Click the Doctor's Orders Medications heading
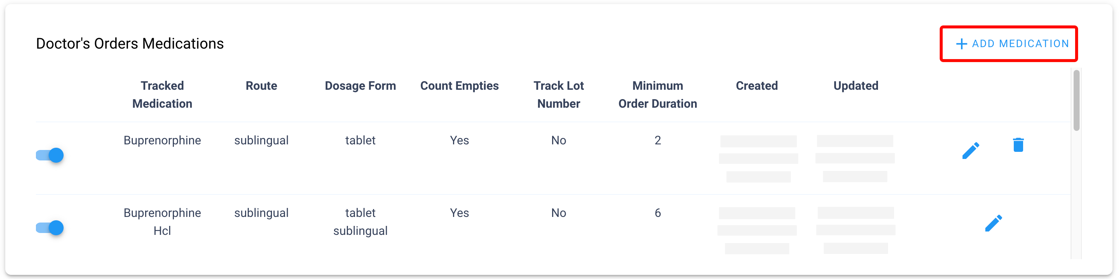1120x279 pixels. point(129,43)
